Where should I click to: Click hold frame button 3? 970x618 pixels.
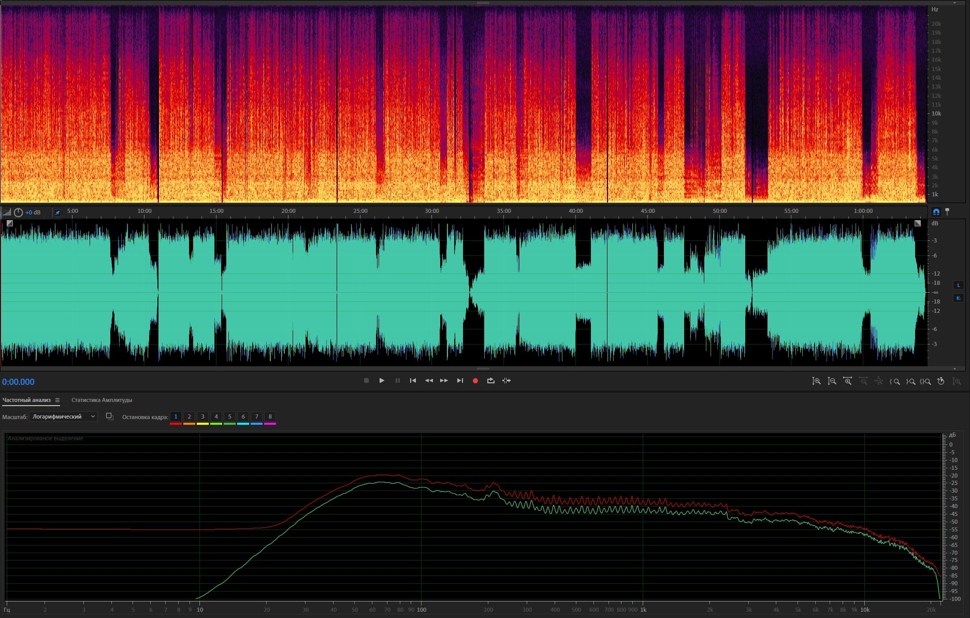coord(202,416)
